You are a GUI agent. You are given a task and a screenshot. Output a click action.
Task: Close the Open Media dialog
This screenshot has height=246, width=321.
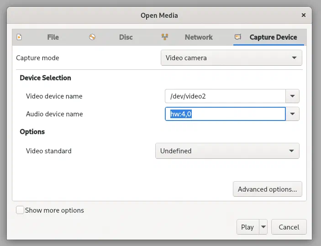coord(304,15)
